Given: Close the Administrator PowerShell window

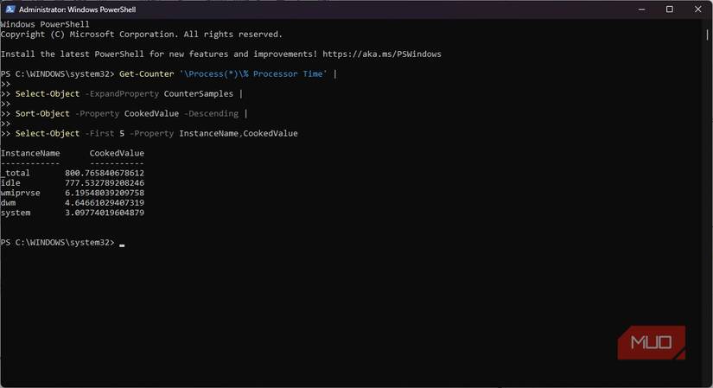Looking at the screenshot, I should tap(698, 10).
